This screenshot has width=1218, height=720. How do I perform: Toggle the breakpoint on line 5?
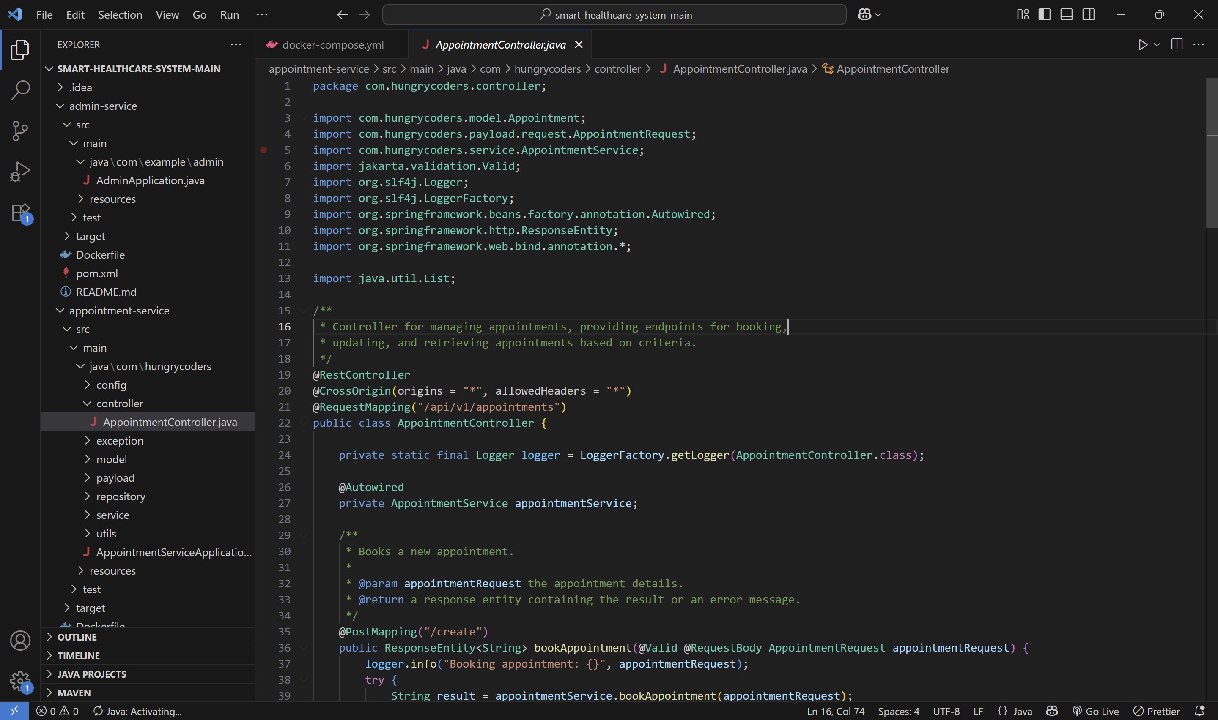click(x=263, y=150)
